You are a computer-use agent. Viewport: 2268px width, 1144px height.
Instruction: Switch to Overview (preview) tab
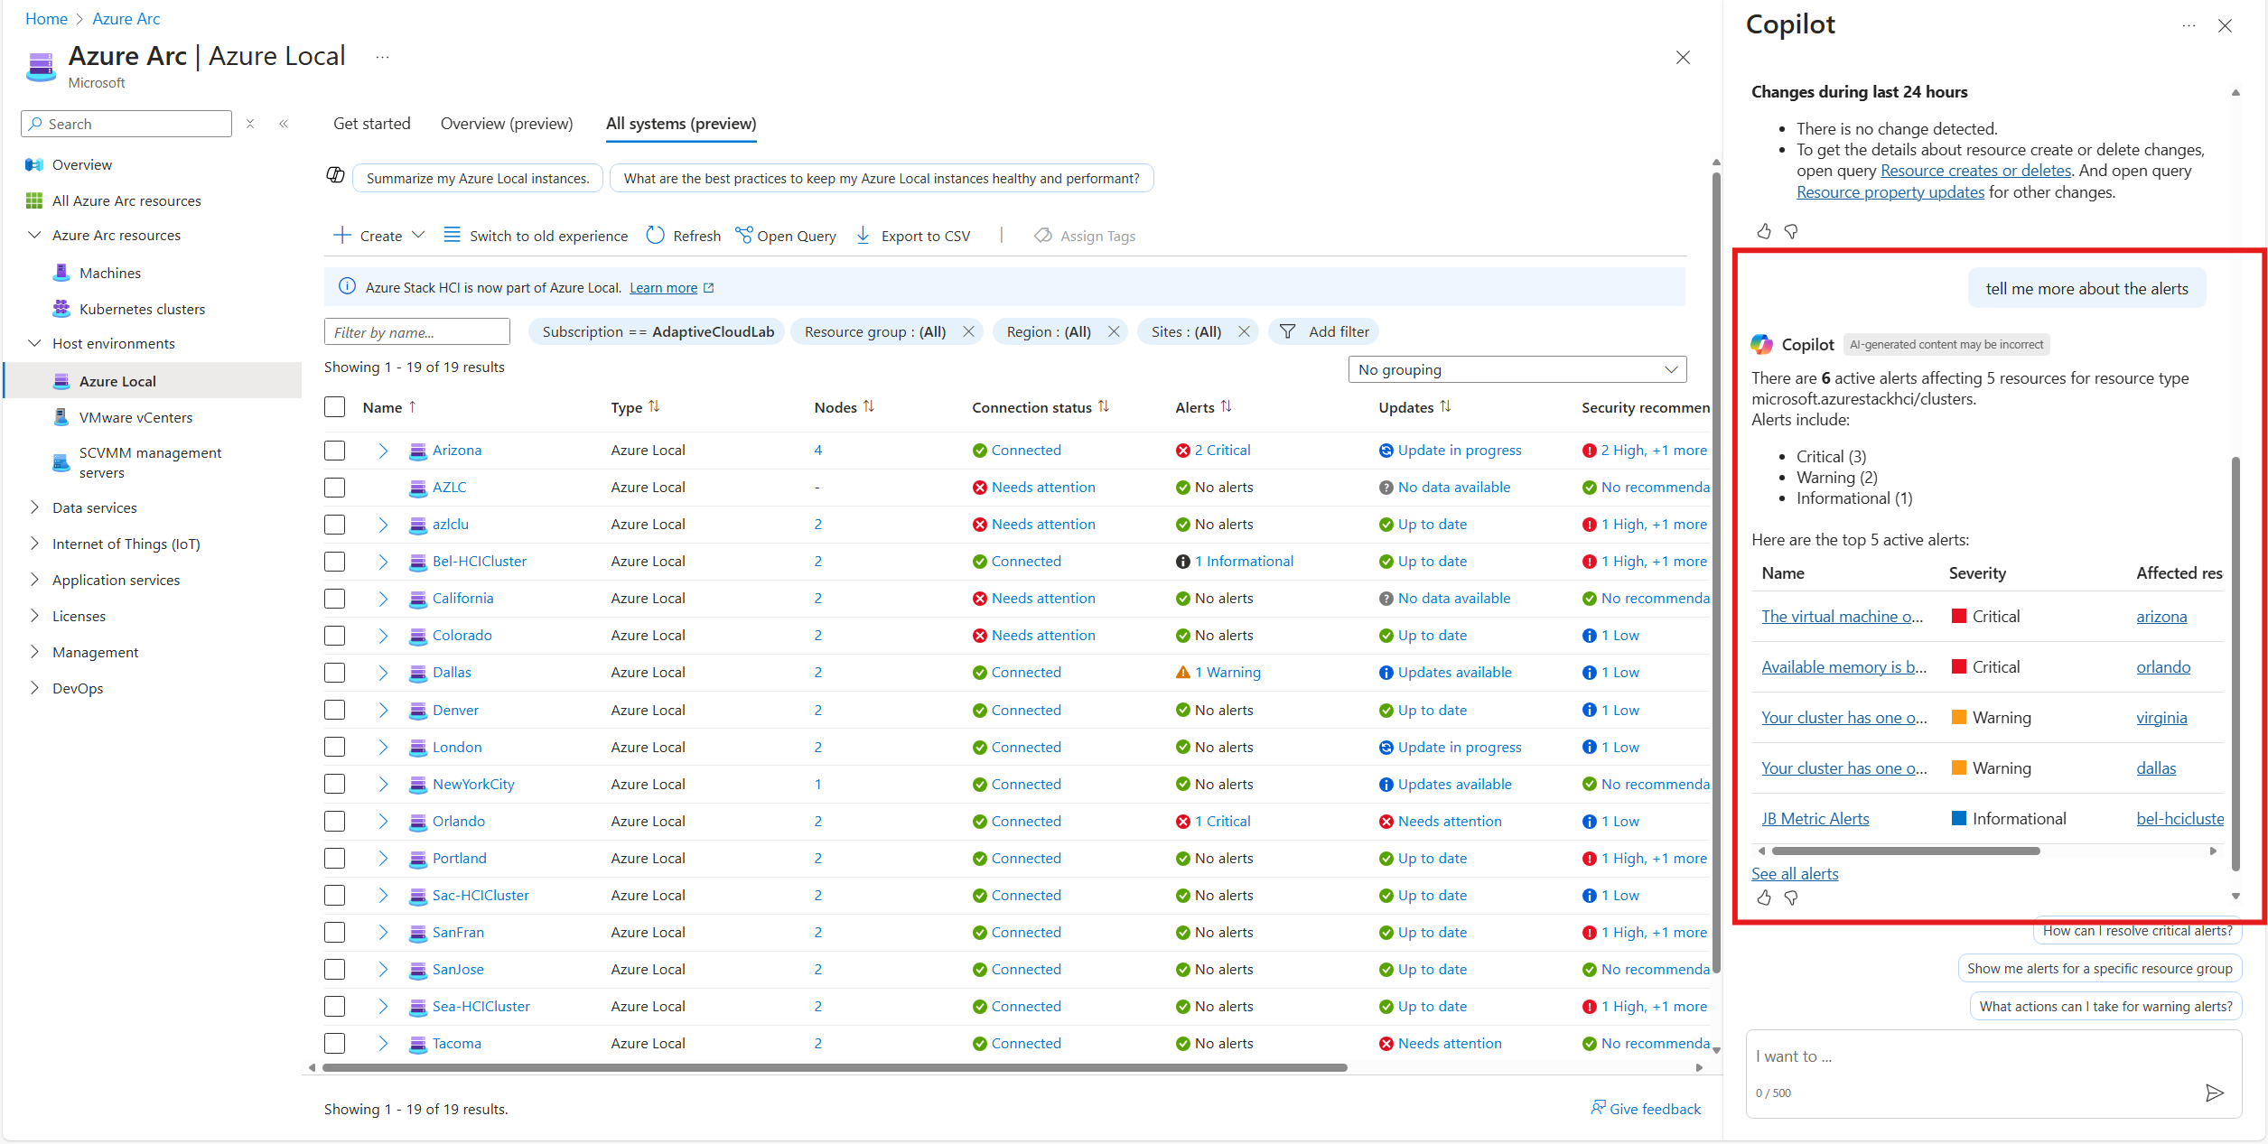pyautogui.click(x=506, y=124)
